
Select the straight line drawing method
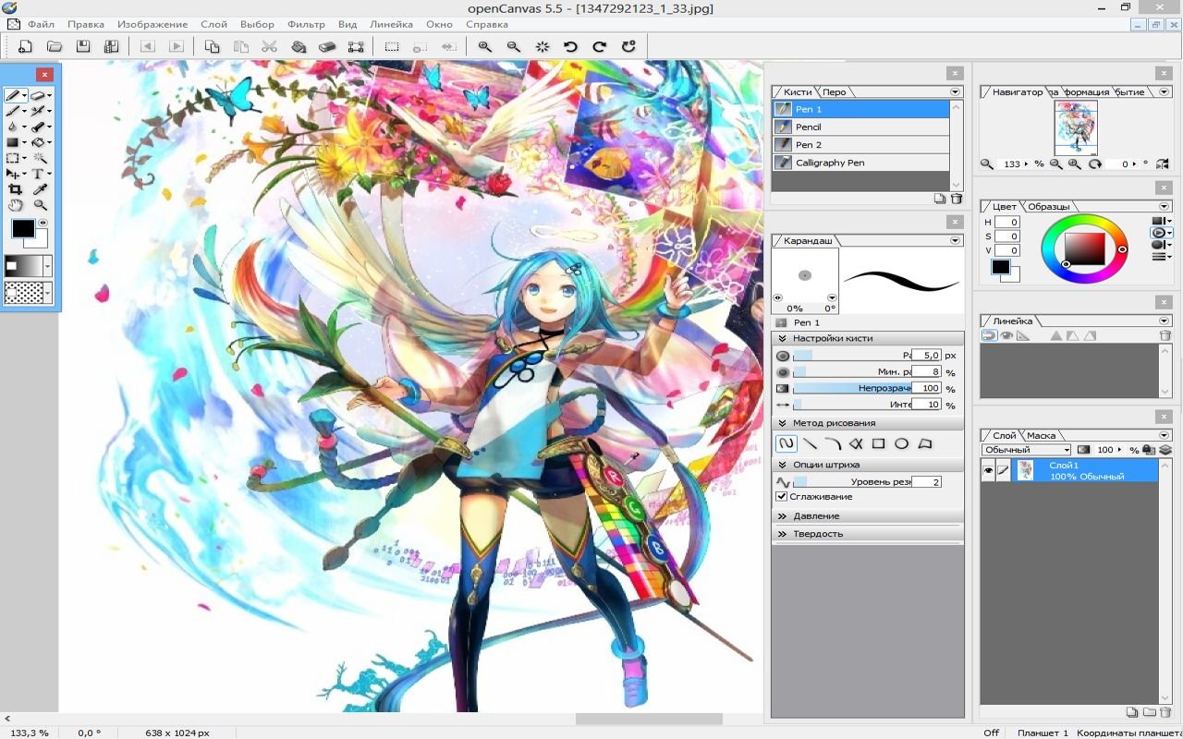(x=810, y=443)
